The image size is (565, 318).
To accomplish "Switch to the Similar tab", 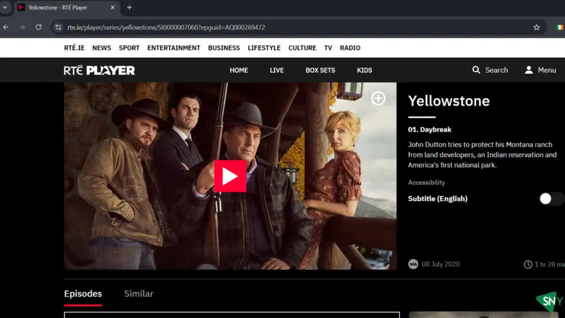I will click(139, 294).
